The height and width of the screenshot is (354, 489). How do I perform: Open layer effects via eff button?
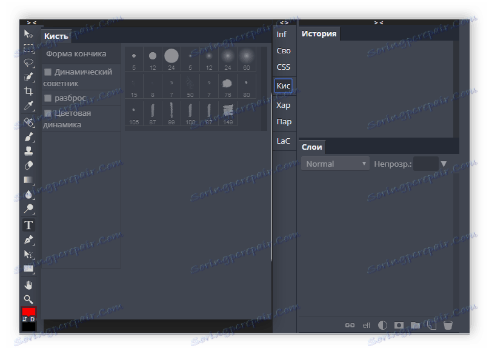[366, 326]
